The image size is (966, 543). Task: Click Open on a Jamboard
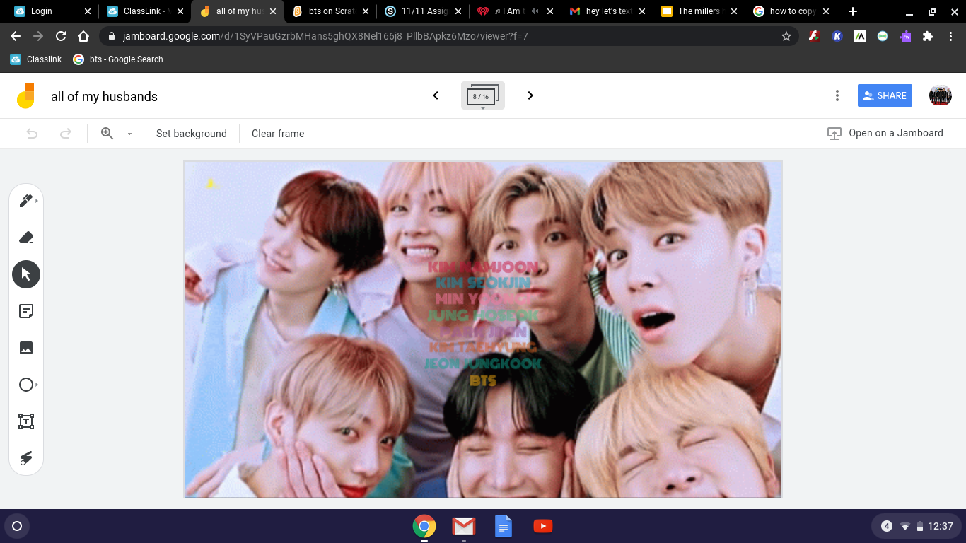885,133
